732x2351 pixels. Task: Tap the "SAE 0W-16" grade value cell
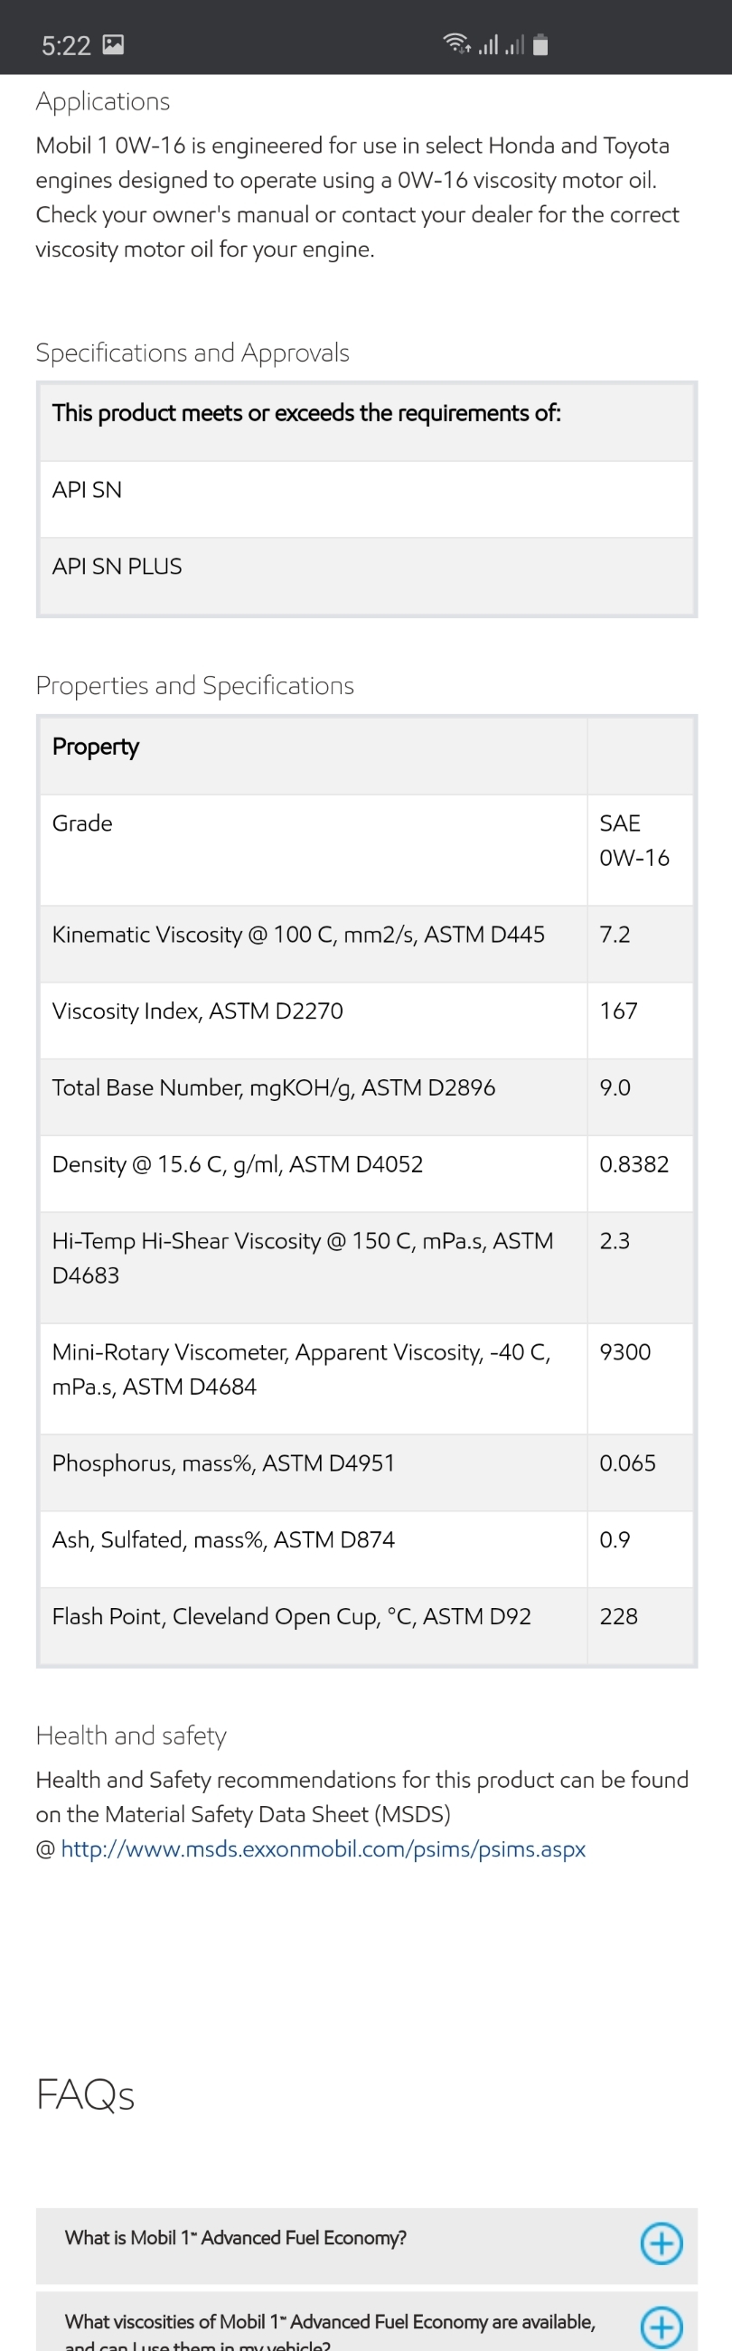[634, 841]
